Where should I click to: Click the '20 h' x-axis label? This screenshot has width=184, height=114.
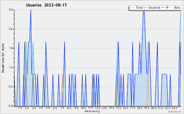click(x=154, y=108)
